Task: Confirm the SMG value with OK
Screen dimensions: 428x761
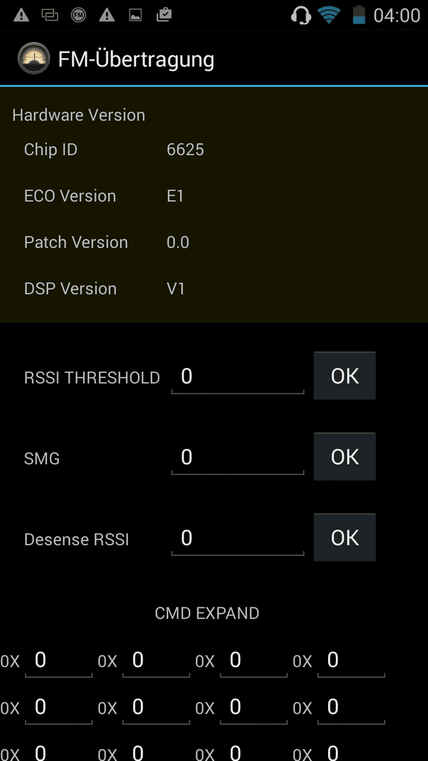Action: point(345,457)
